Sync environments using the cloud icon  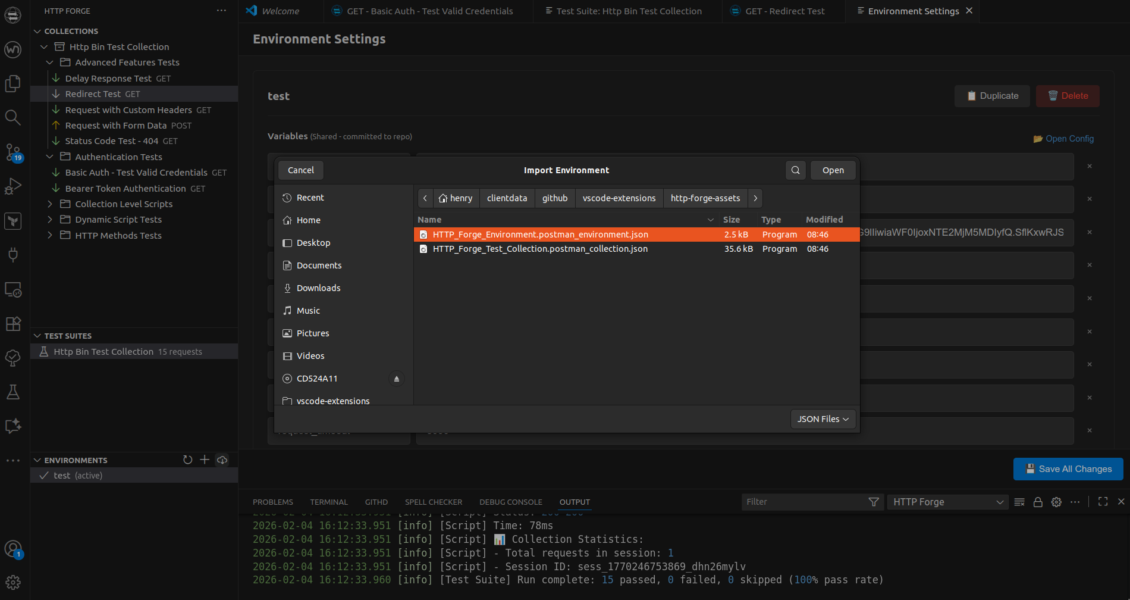pos(222,460)
